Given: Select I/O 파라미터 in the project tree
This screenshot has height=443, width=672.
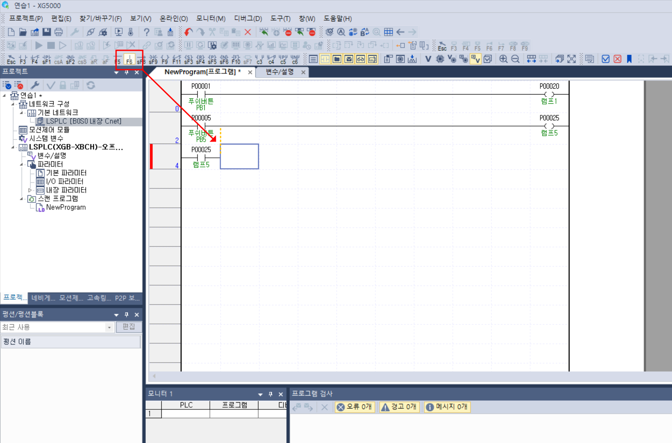Looking at the screenshot, I should coord(64,182).
